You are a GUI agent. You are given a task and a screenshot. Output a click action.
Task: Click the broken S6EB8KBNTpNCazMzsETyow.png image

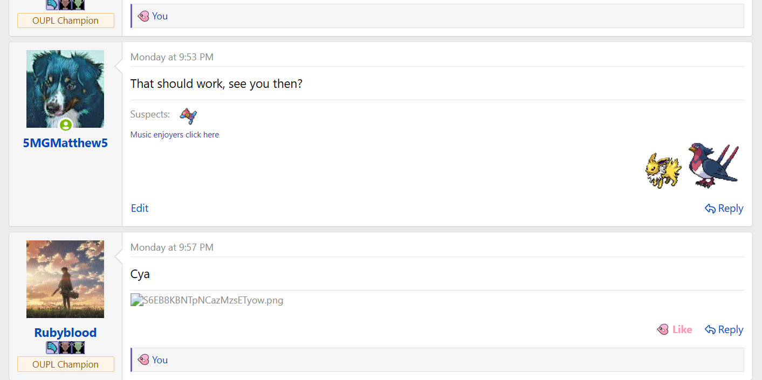point(207,300)
